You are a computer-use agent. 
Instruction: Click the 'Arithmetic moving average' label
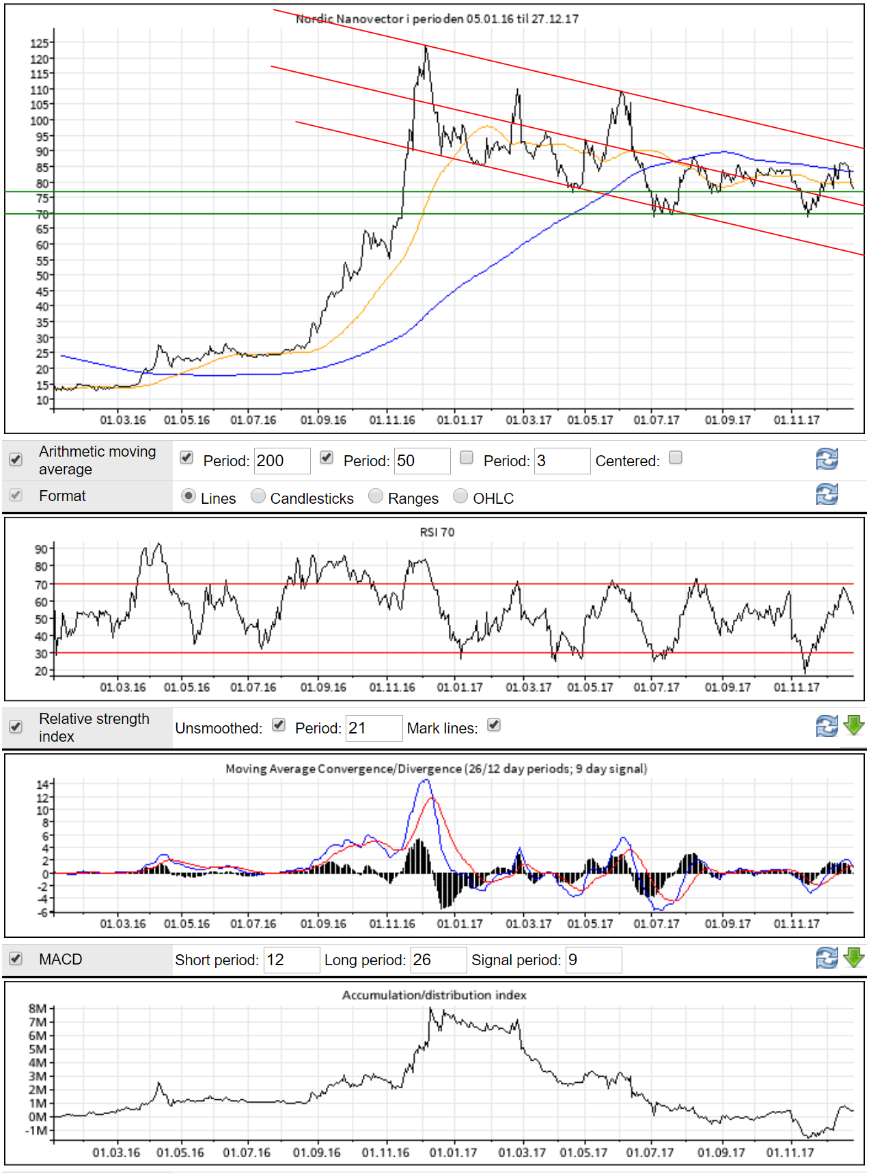(x=98, y=460)
